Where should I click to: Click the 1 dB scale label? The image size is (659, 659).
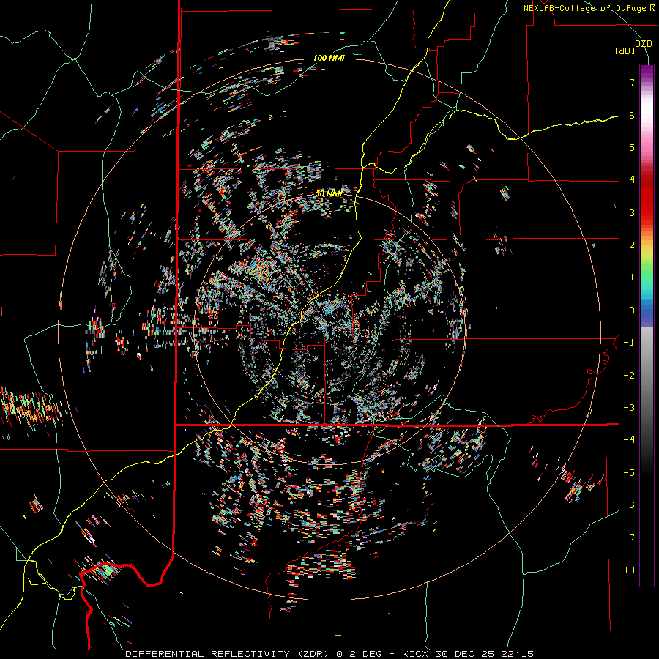[632, 278]
